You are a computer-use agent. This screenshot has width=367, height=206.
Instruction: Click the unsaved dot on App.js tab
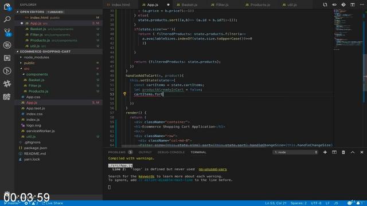(168, 5)
